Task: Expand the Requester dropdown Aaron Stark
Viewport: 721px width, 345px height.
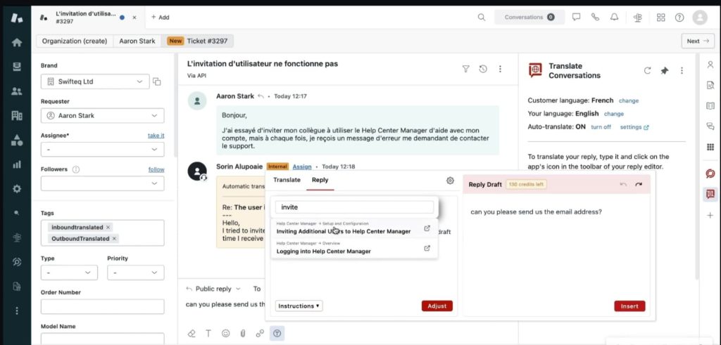Action: 102,116
